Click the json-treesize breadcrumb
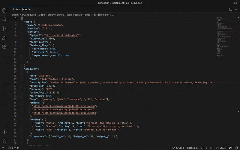Viewport: 240px width, 150px height. pyautogui.click(x=74, y=15)
